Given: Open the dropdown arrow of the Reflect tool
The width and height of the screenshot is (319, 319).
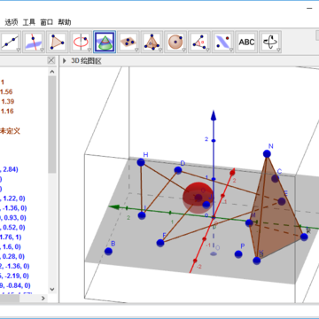Looking at the screenshot, I should 230,50.
